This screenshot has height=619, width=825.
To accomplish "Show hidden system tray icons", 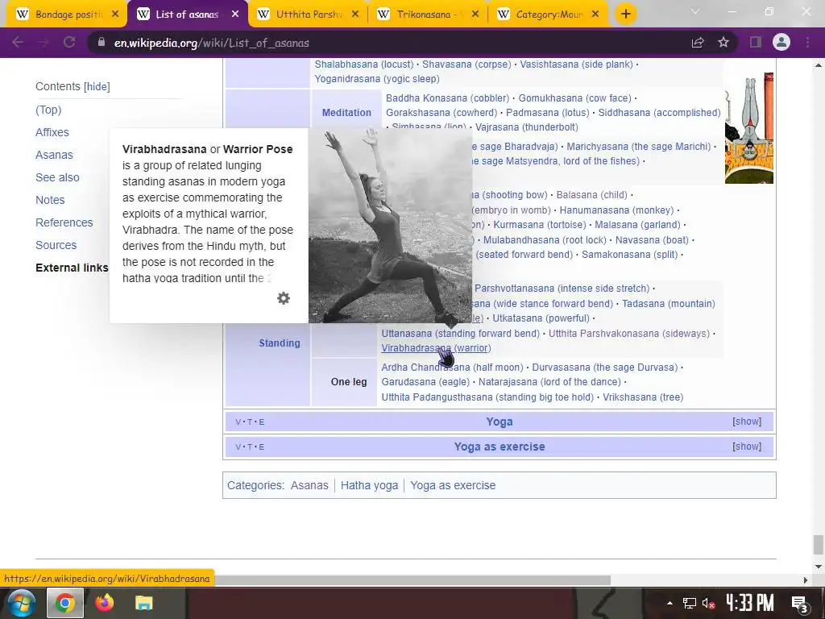I will [x=670, y=603].
